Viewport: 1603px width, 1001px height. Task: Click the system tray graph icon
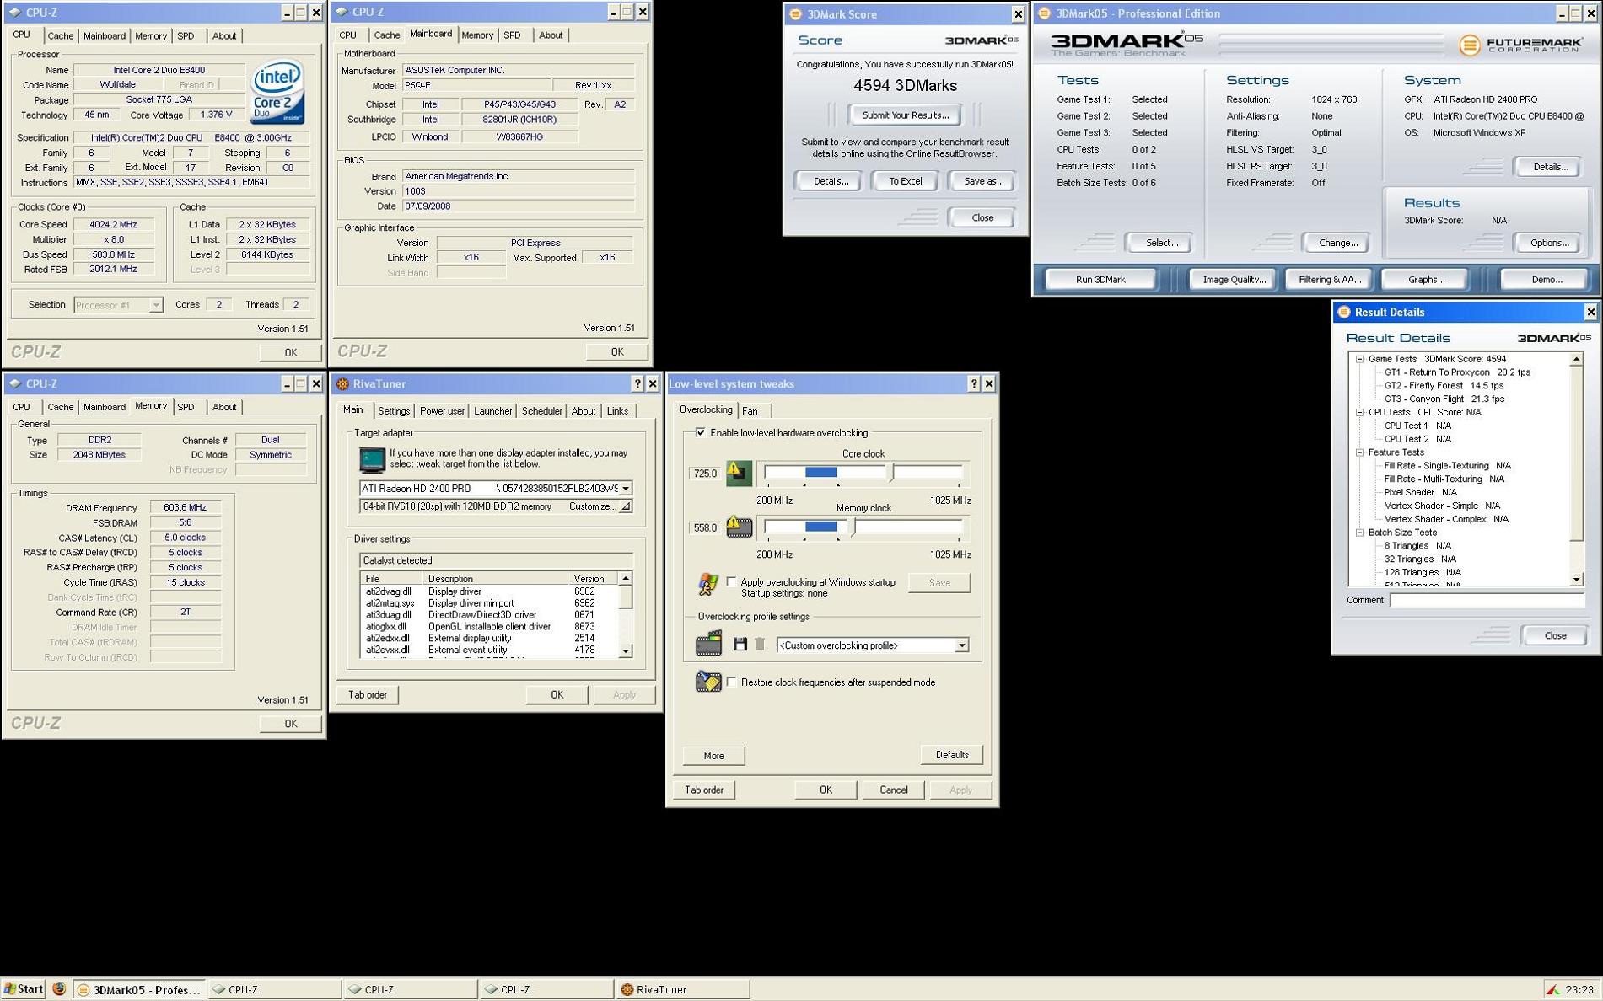[1552, 990]
